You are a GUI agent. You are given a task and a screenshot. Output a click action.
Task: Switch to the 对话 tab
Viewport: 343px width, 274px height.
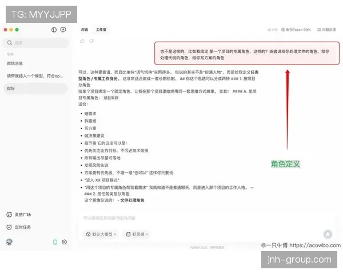pos(85,30)
